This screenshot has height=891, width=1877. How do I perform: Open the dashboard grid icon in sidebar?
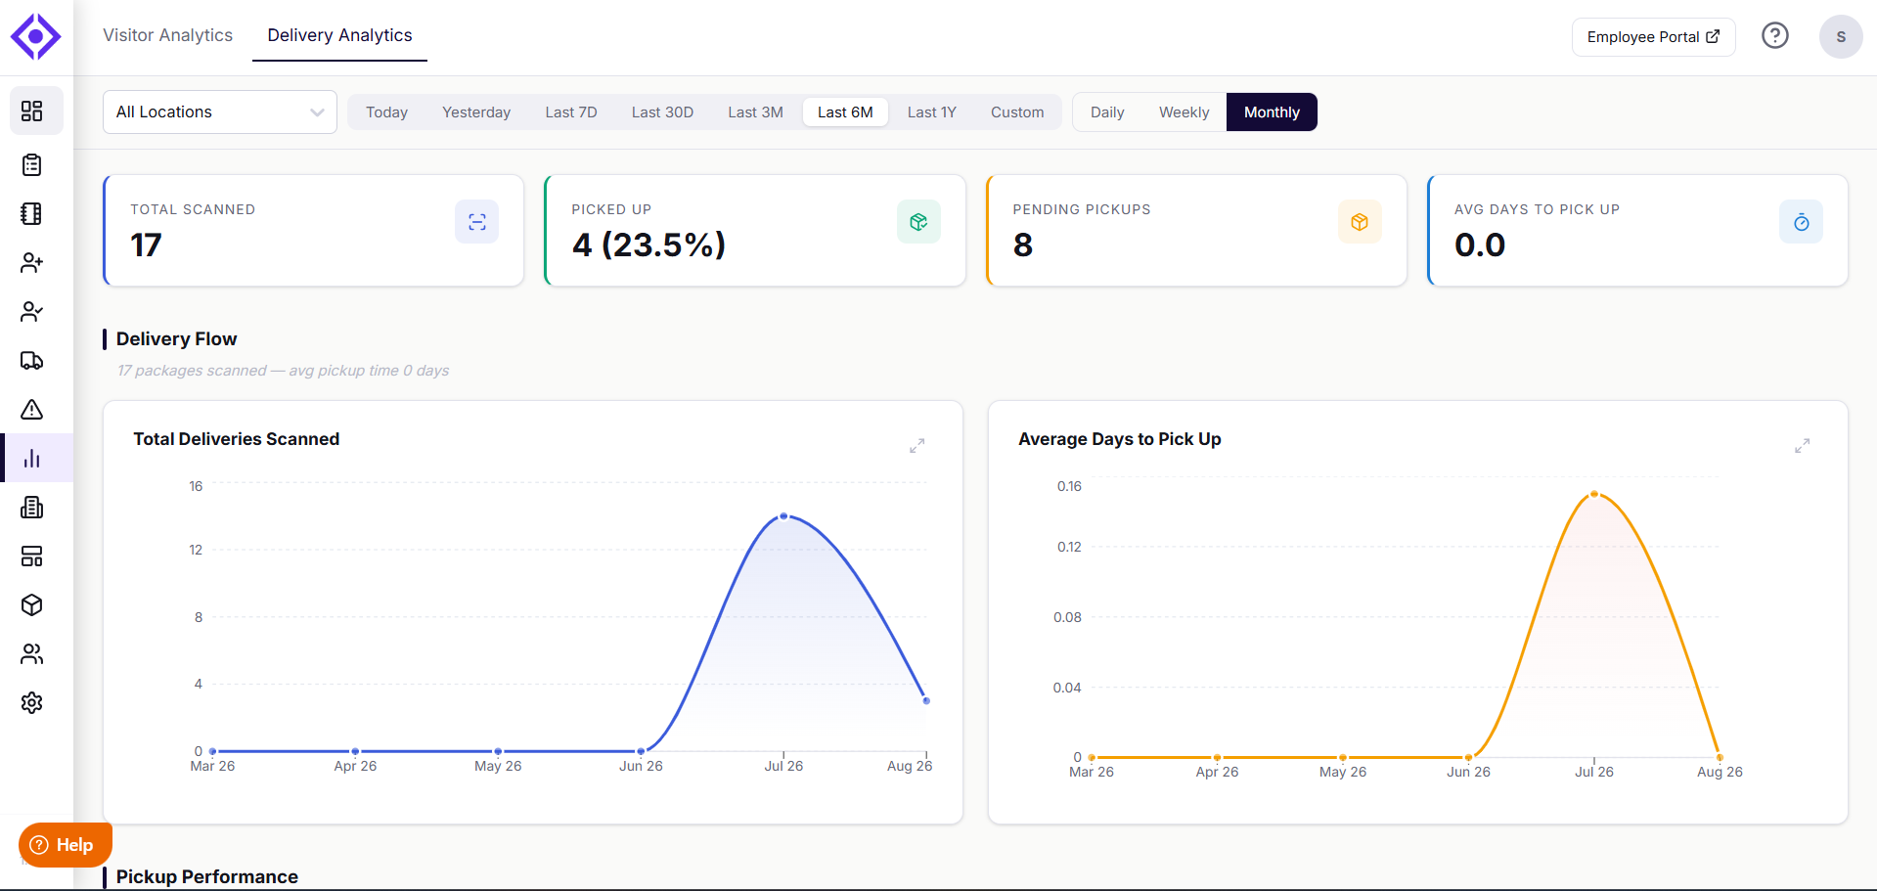[32, 111]
